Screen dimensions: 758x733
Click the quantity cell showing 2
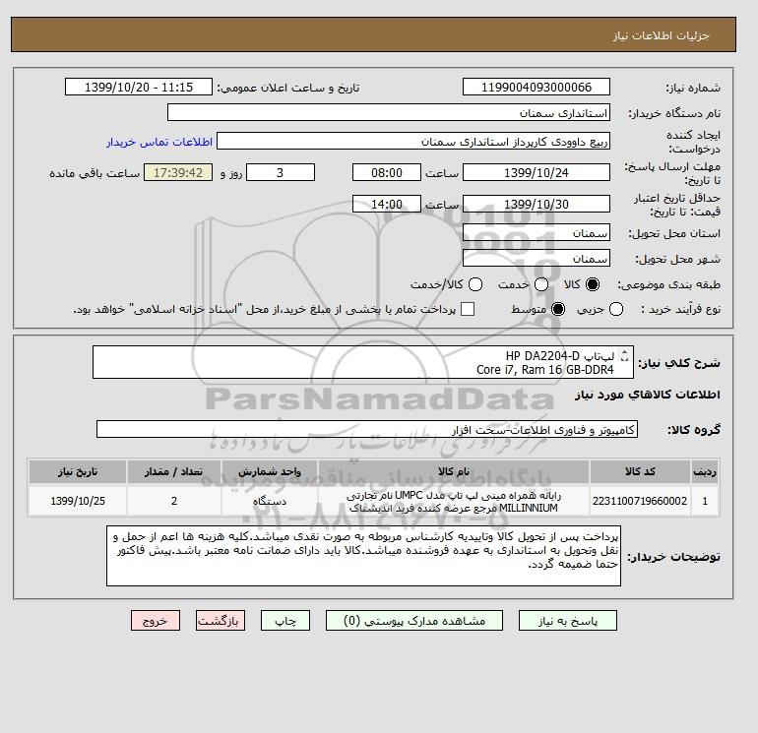coord(174,501)
